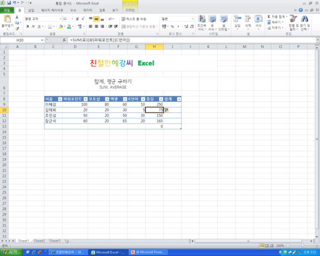Click the Find and Select binoculars icon

coord(304,19)
